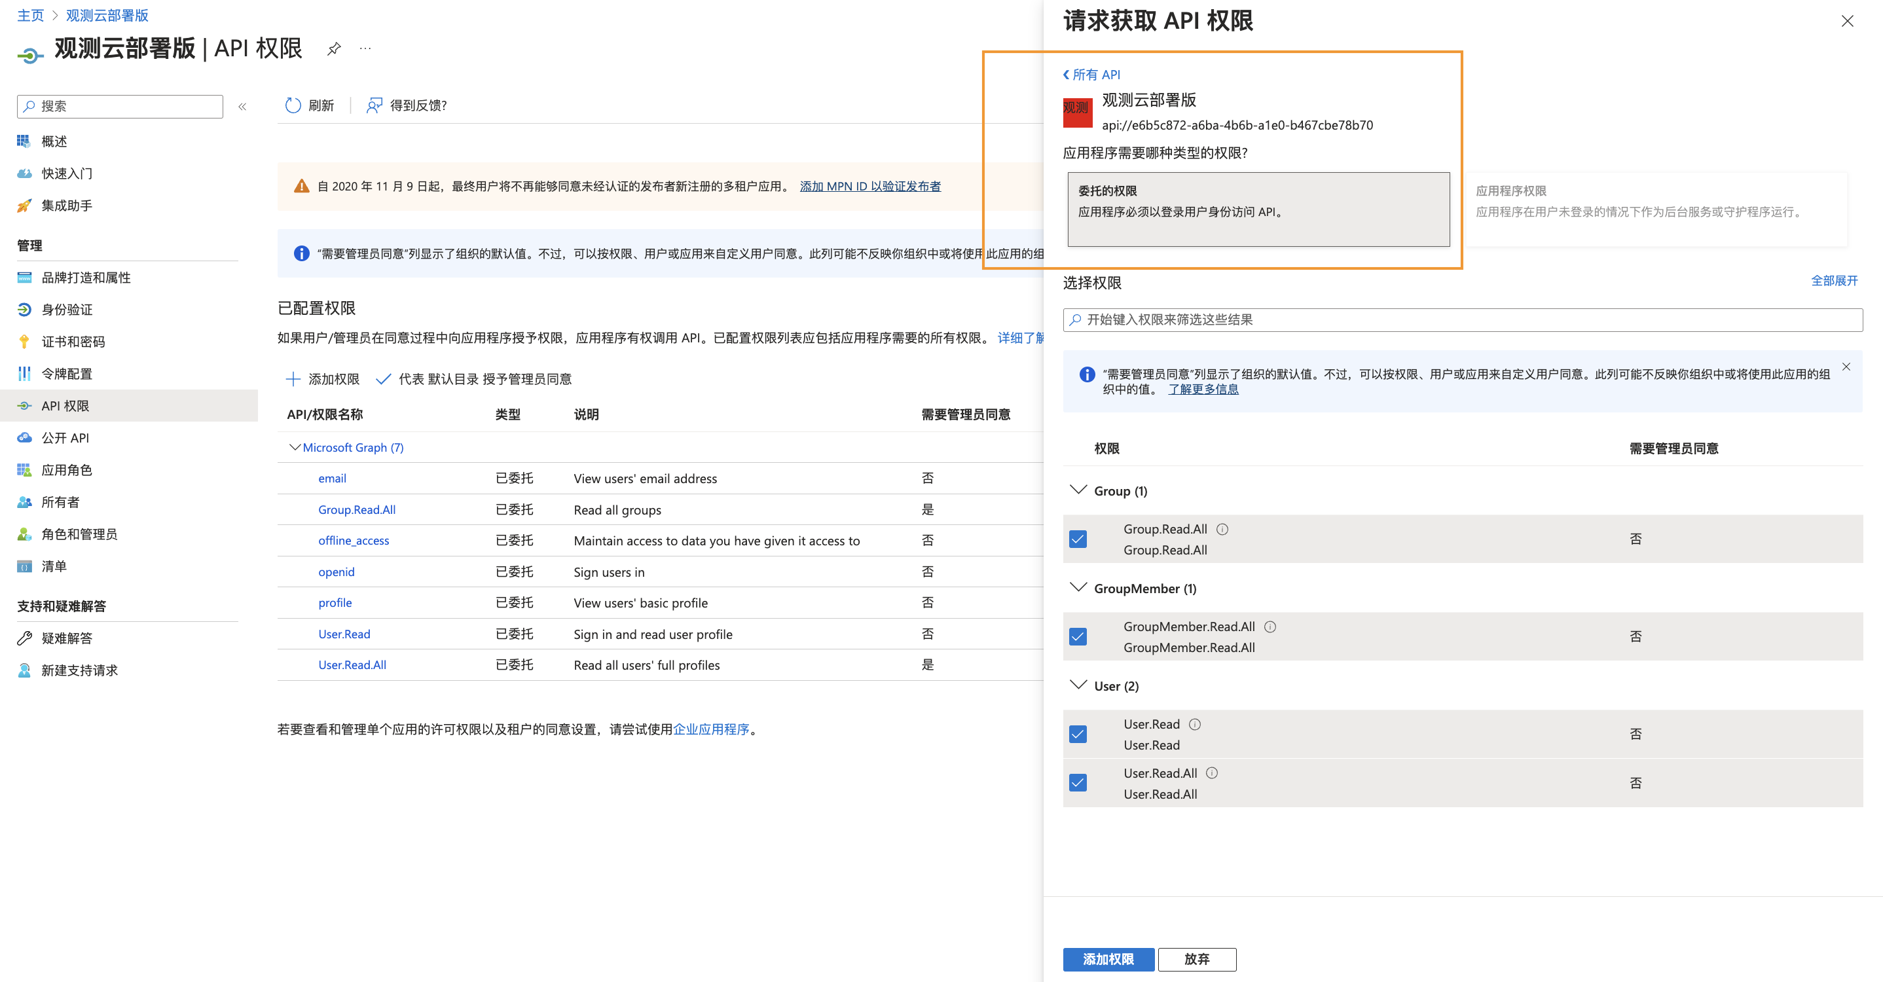Collapse the User (2) permission section
The height and width of the screenshot is (982, 1883).
pos(1078,685)
